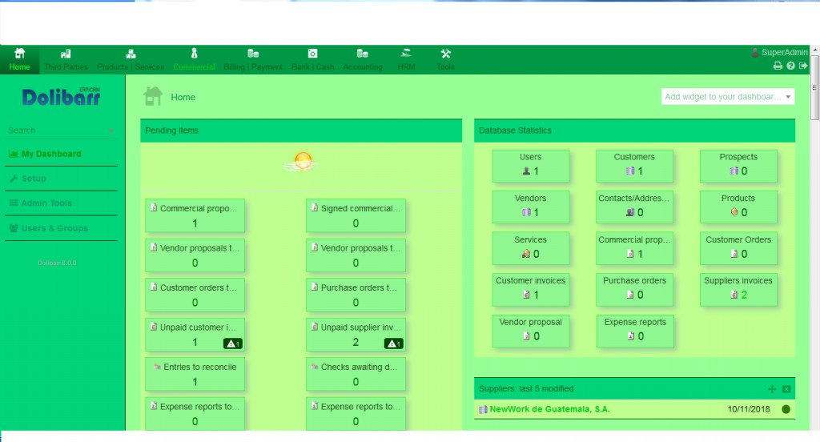This screenshot has height=442, width=820.
Task: Open the HRM module icon
Action: [x=406, y=54]
